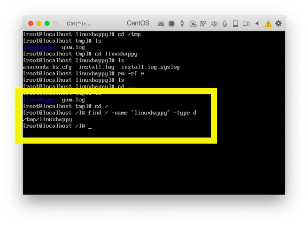Click the yellow warning triangle icon

point(268,24)
